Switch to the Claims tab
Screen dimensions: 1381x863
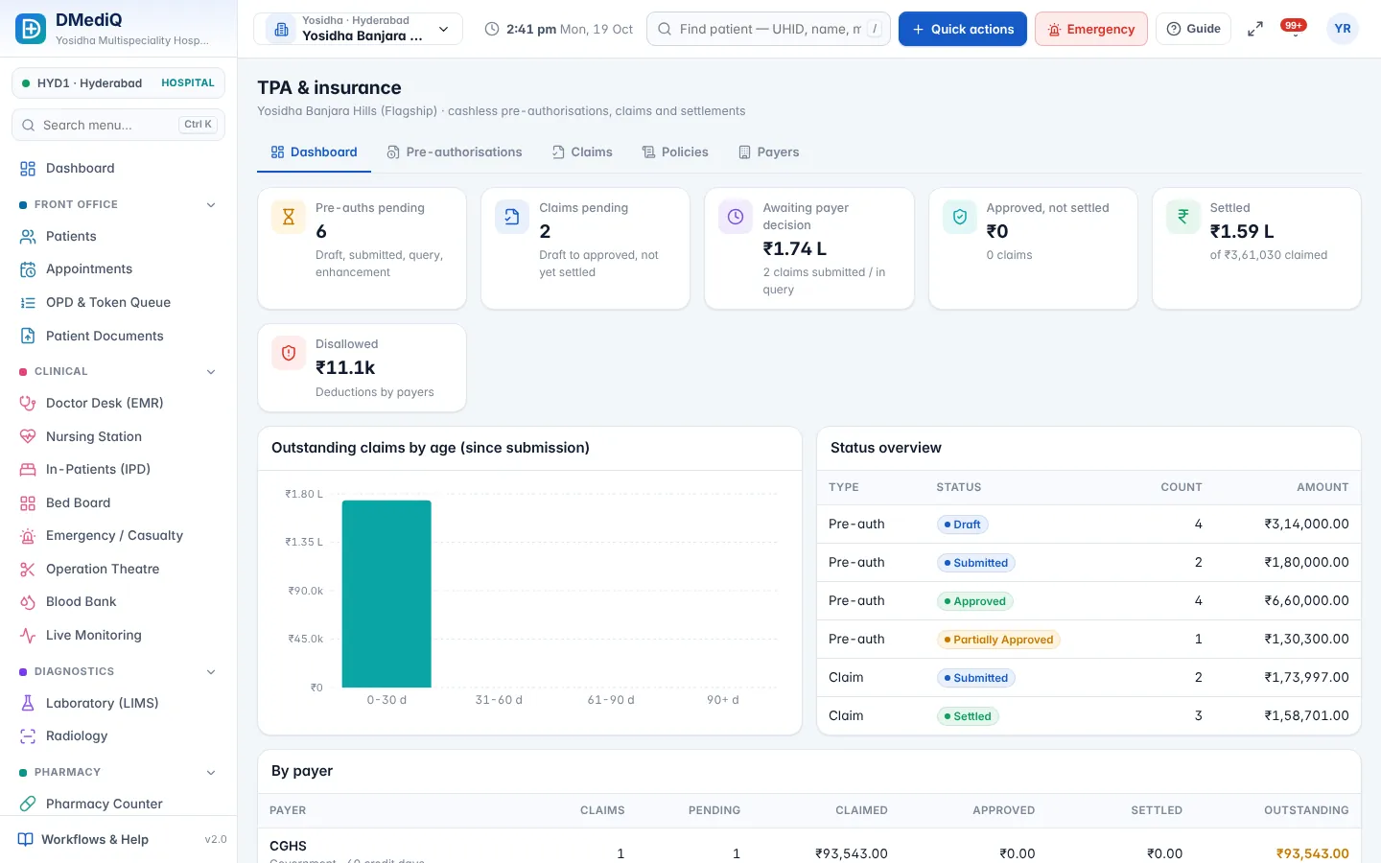click(x=582, y=152)
